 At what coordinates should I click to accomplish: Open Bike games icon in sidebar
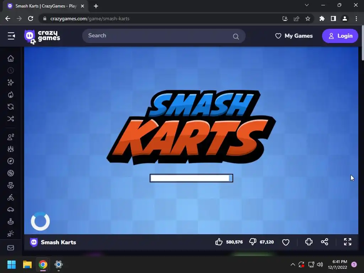[x=11, y=197]
